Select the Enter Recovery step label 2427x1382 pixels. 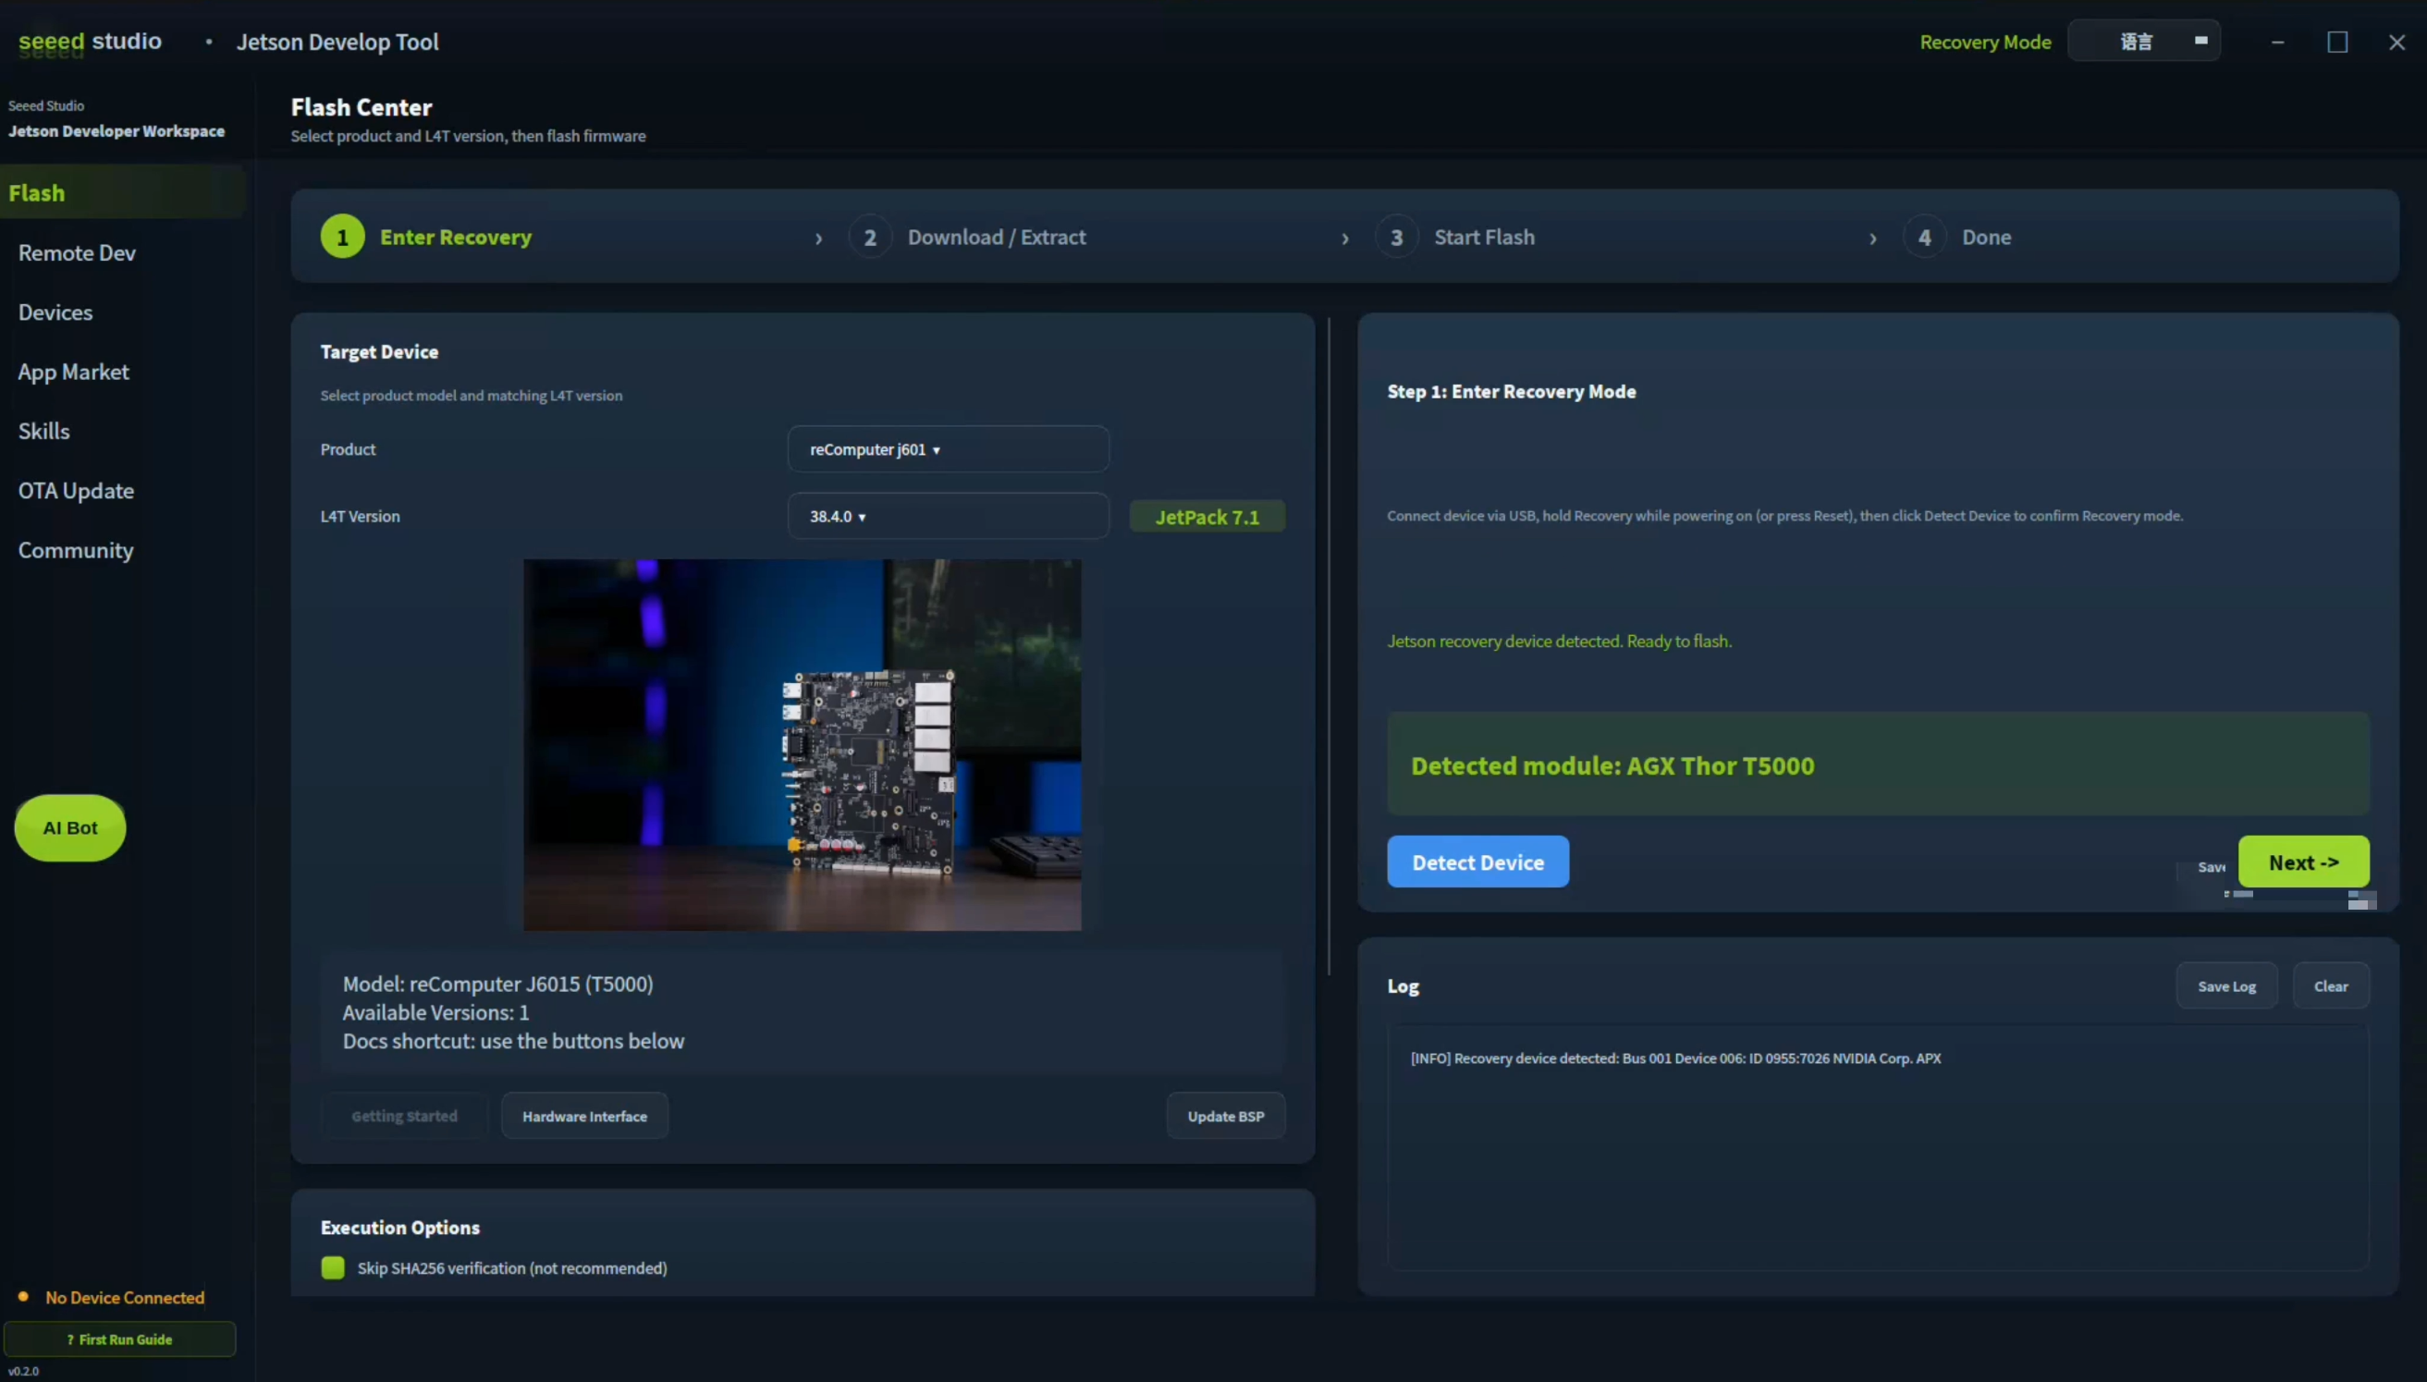[456, 238]
